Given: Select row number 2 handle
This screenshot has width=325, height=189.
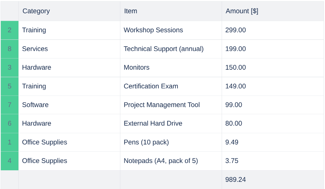Looking at the screenshot, I should [10, 30].
